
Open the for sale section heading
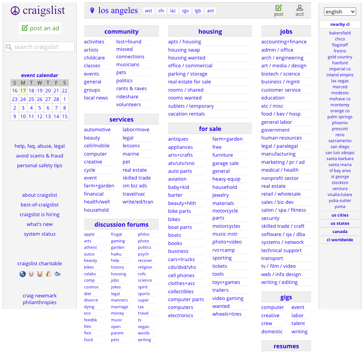coord(210,129)
